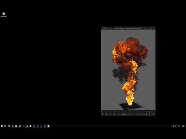Click the Open File eject button in the player
The image size is (186, 139).
coord(119,114)
